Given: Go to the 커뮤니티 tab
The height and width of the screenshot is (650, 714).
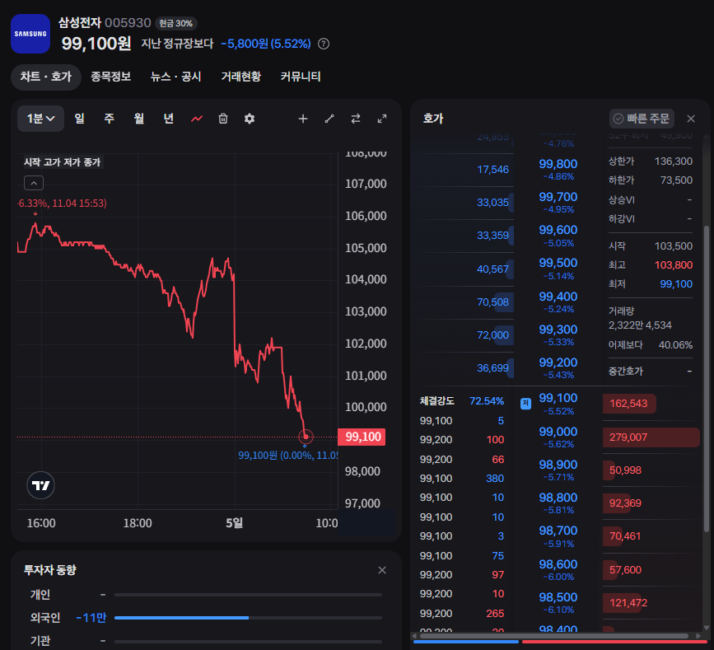Looking at the screenshot, I should click(x=301, y=77).
